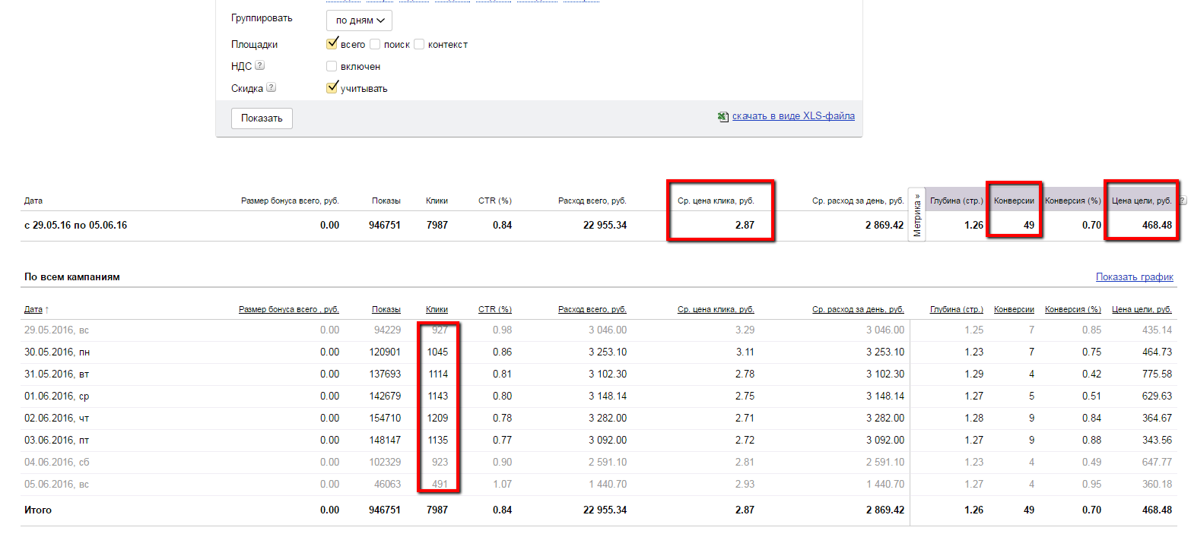Sort by the Конверсии table column header
Viewport: 1191px width, 537px height.
click(x=1014, y=309)
